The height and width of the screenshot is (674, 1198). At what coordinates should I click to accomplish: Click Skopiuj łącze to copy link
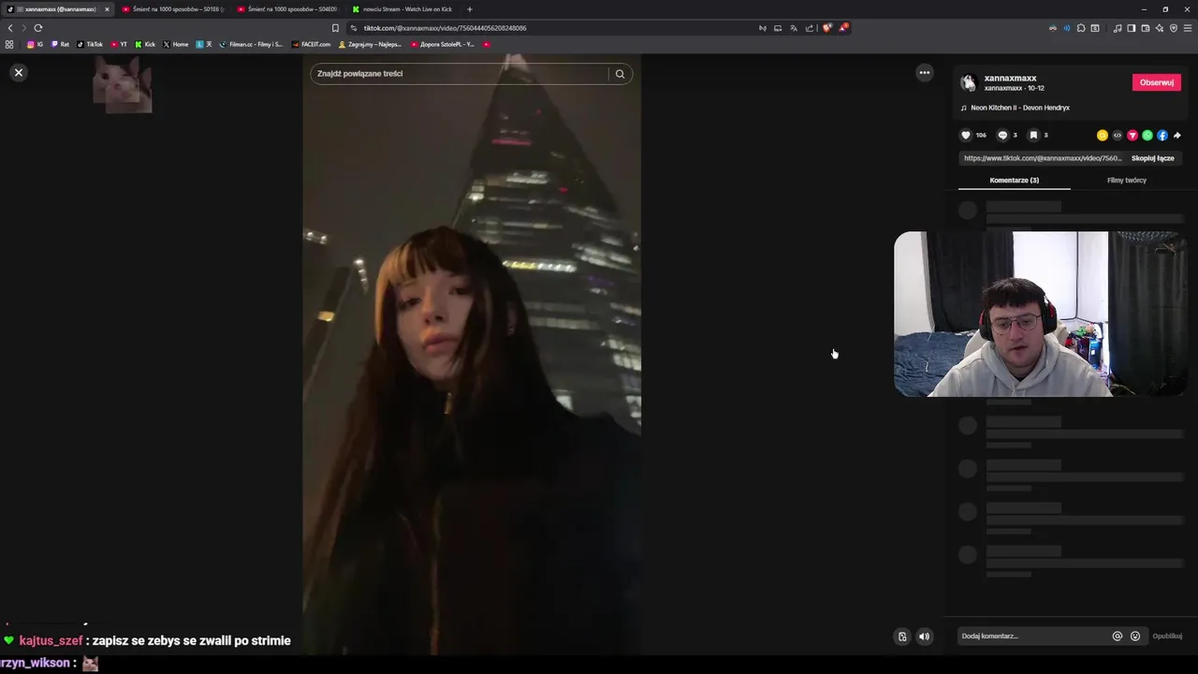[x=1152, y=158]
